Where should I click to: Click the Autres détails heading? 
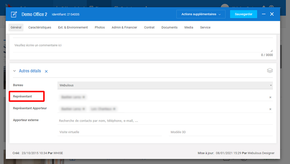coord(30,71)
